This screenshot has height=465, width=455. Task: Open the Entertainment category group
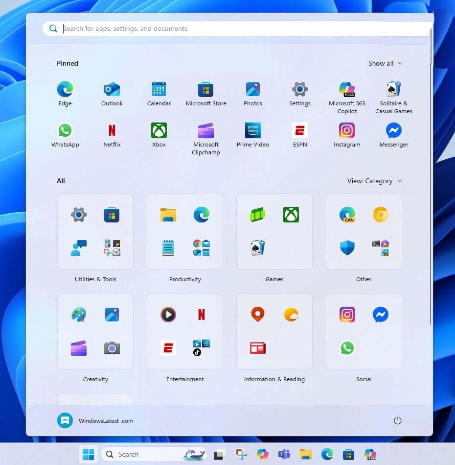tap(185, 331)
